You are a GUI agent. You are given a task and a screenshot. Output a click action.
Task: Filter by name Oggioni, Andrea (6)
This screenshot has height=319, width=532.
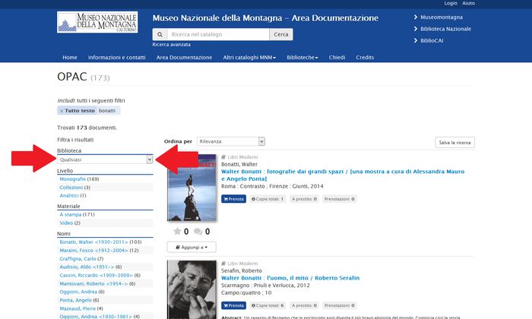coord(78,292)
